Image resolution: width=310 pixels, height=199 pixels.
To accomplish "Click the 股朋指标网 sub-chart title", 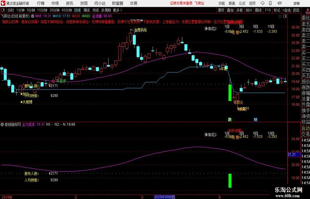I will (x=13, y=124).
